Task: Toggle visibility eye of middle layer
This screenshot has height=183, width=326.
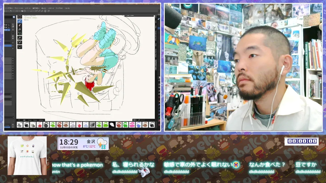Action: pos(6,27)
